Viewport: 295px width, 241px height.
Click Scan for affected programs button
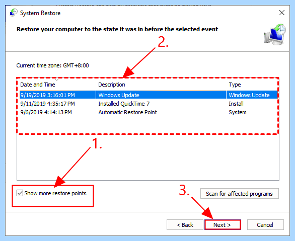coord(239,194)
